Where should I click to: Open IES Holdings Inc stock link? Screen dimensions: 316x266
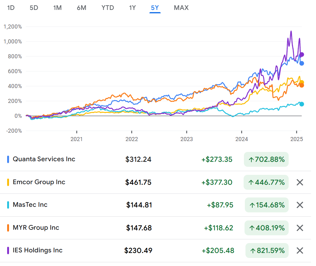pyautogui.click(x=38, y=250)
